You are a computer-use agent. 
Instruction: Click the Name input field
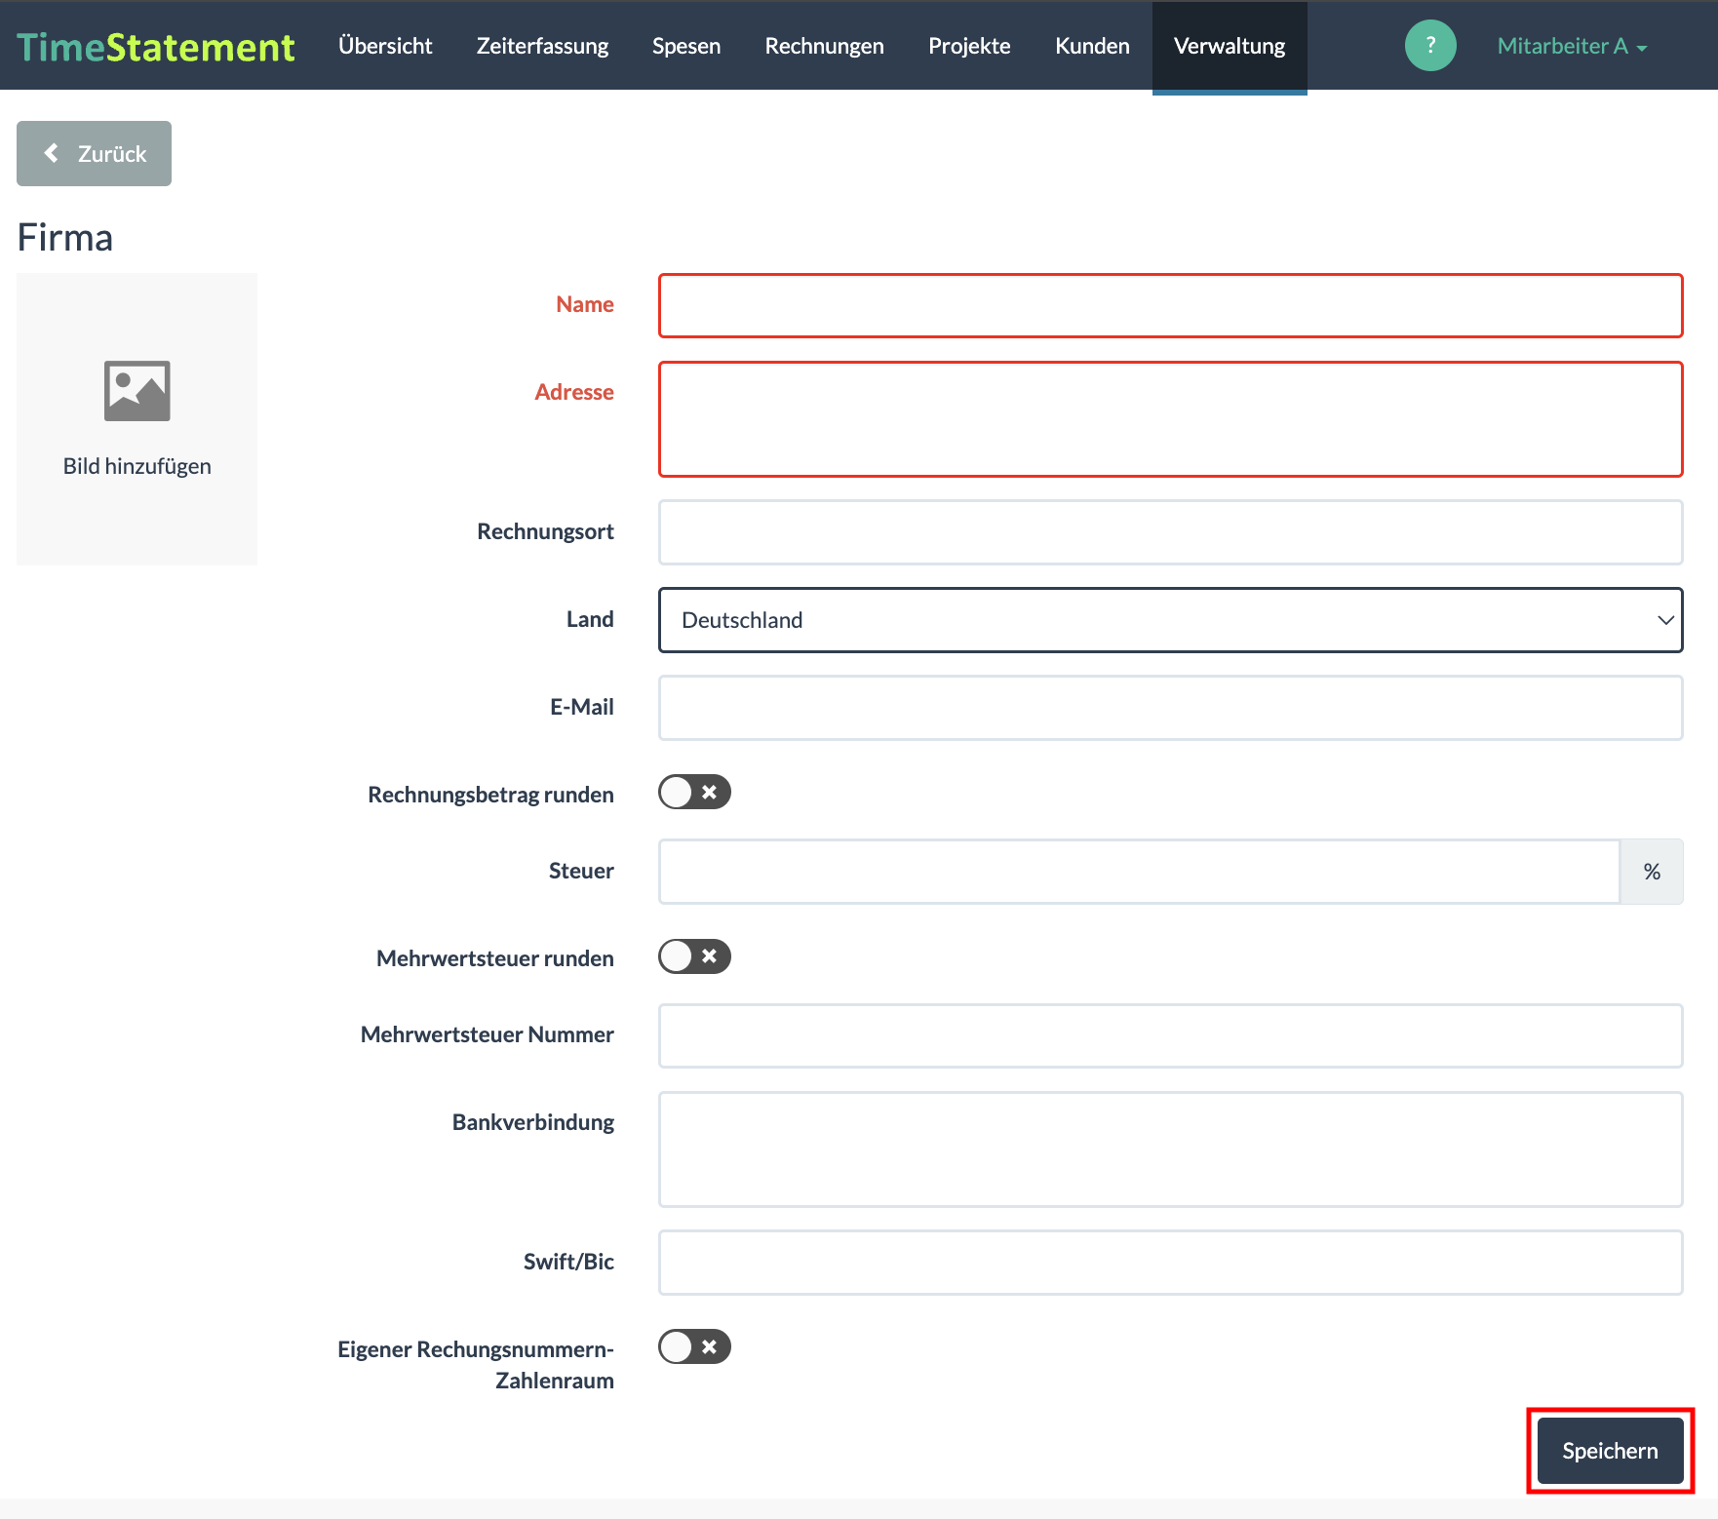click(x=1170, y=306)
